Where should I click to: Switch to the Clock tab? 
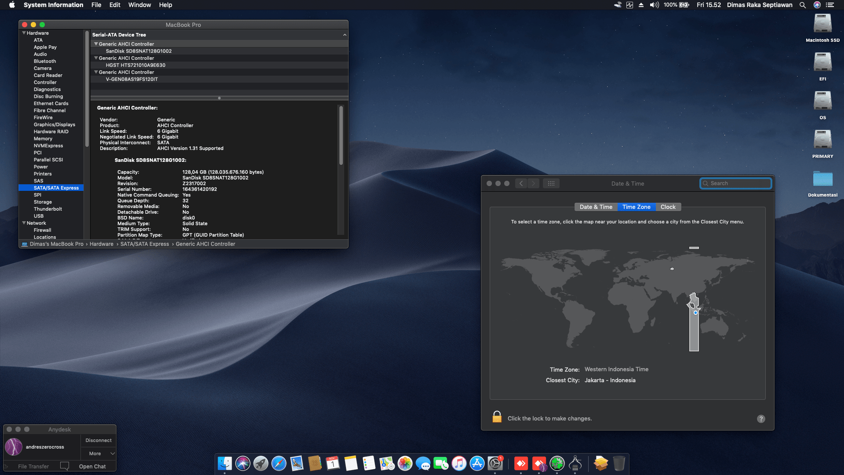(x=668, y=207)
